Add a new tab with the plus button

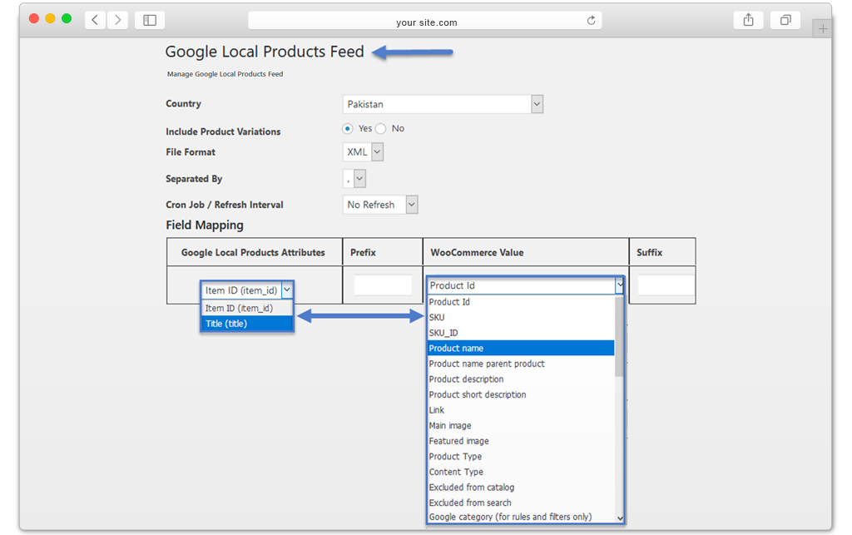tap(823, 29)
